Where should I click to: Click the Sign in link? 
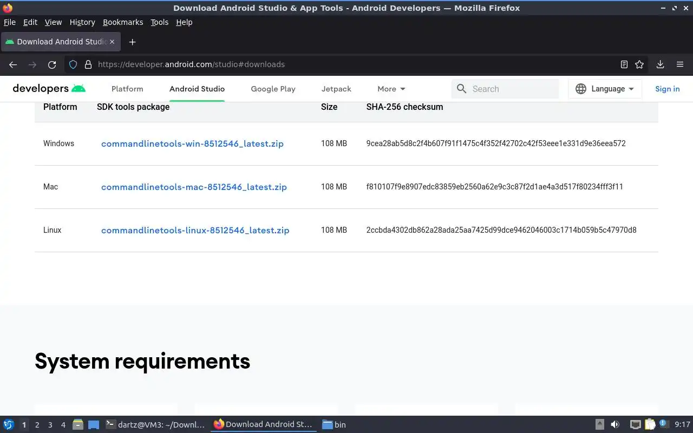(x=667, y=89)
